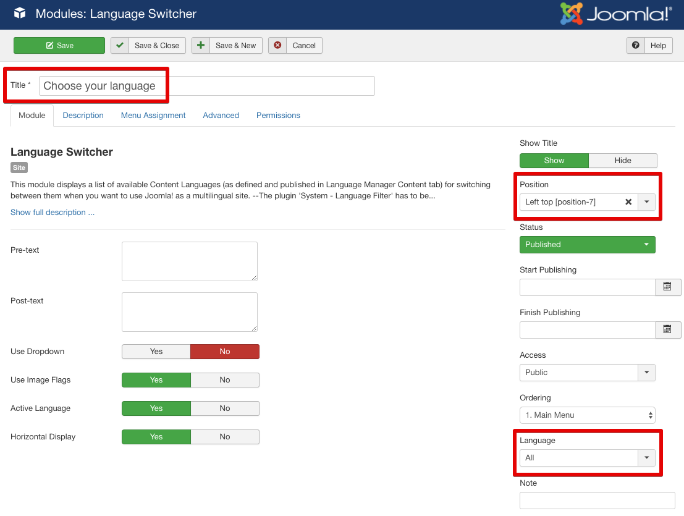
Task: Click the green plus Save & New icon
Action: coord(201,46)
